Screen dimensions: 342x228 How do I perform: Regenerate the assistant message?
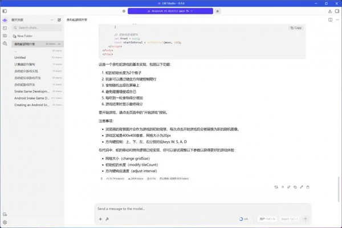pos(276,187)
